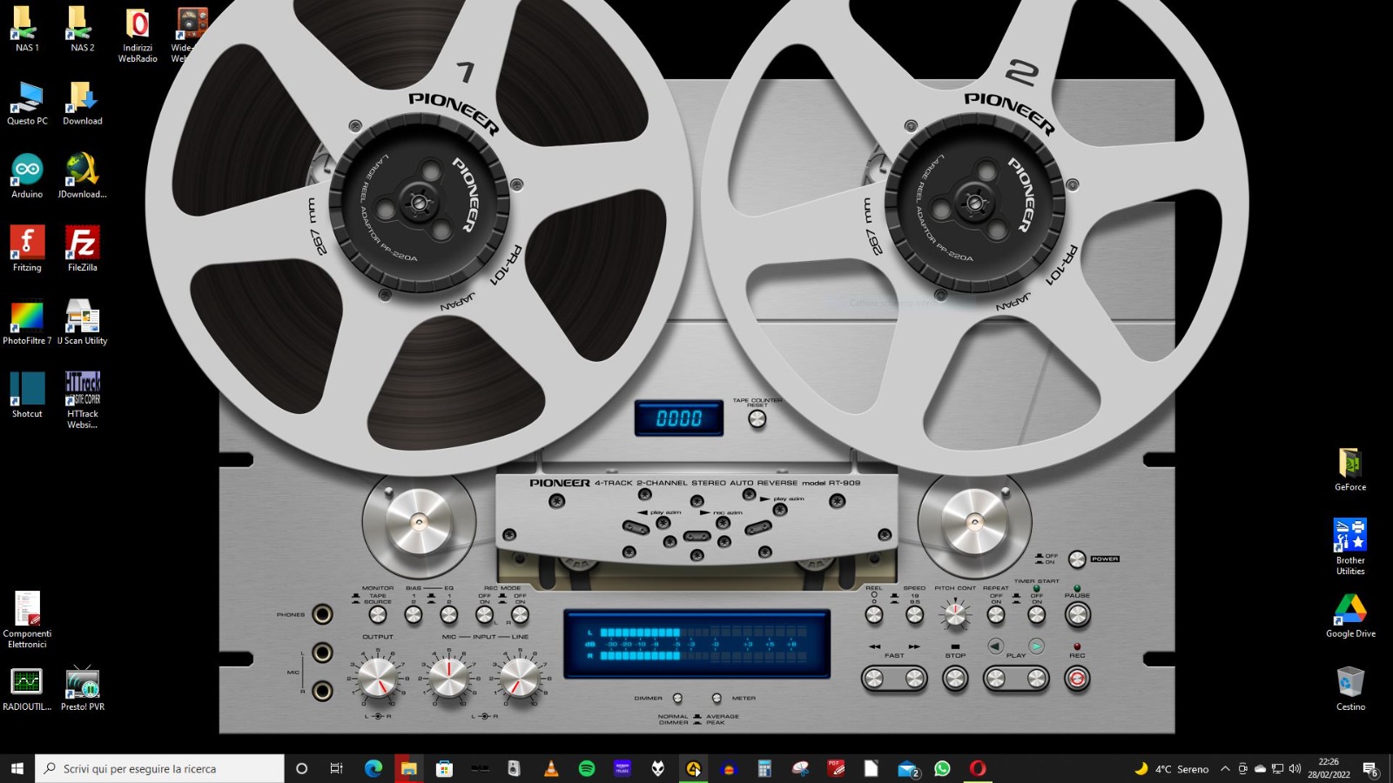
Task: Open Presto! PVR desktop shortcut
Action: (83, 689)
